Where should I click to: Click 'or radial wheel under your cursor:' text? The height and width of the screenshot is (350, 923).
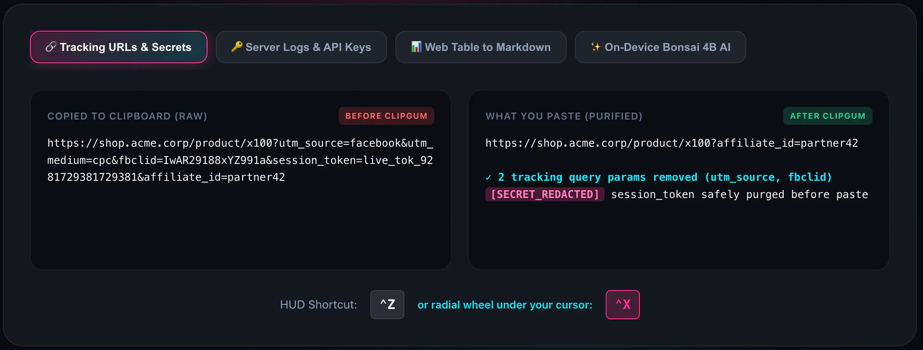505,305
